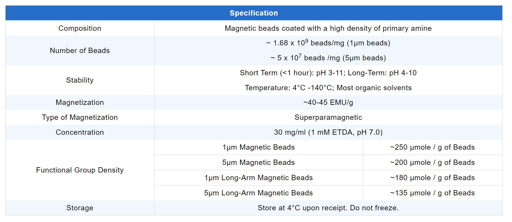Click the ~135 µmole / g value
Viewport: 512px width, 222px height.
tap(432, 193)
